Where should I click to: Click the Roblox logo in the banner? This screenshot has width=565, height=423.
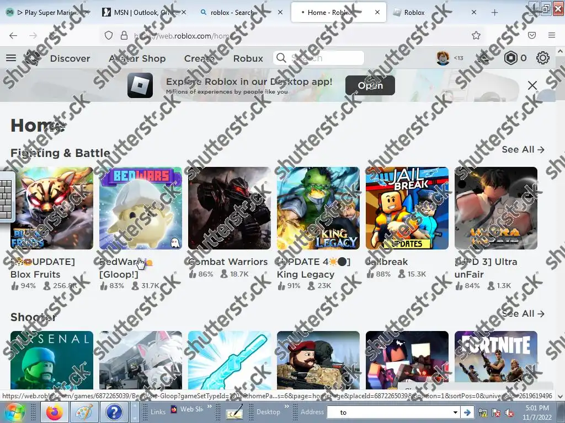(140, 85)
